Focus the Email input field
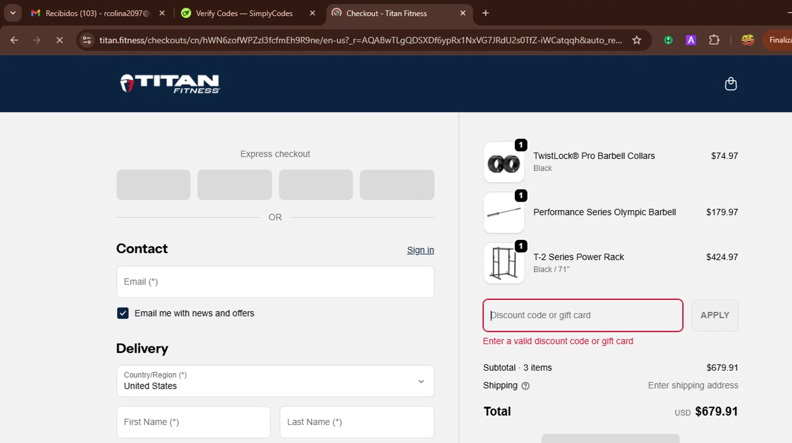Screen dimensions: 792x443 275,282
